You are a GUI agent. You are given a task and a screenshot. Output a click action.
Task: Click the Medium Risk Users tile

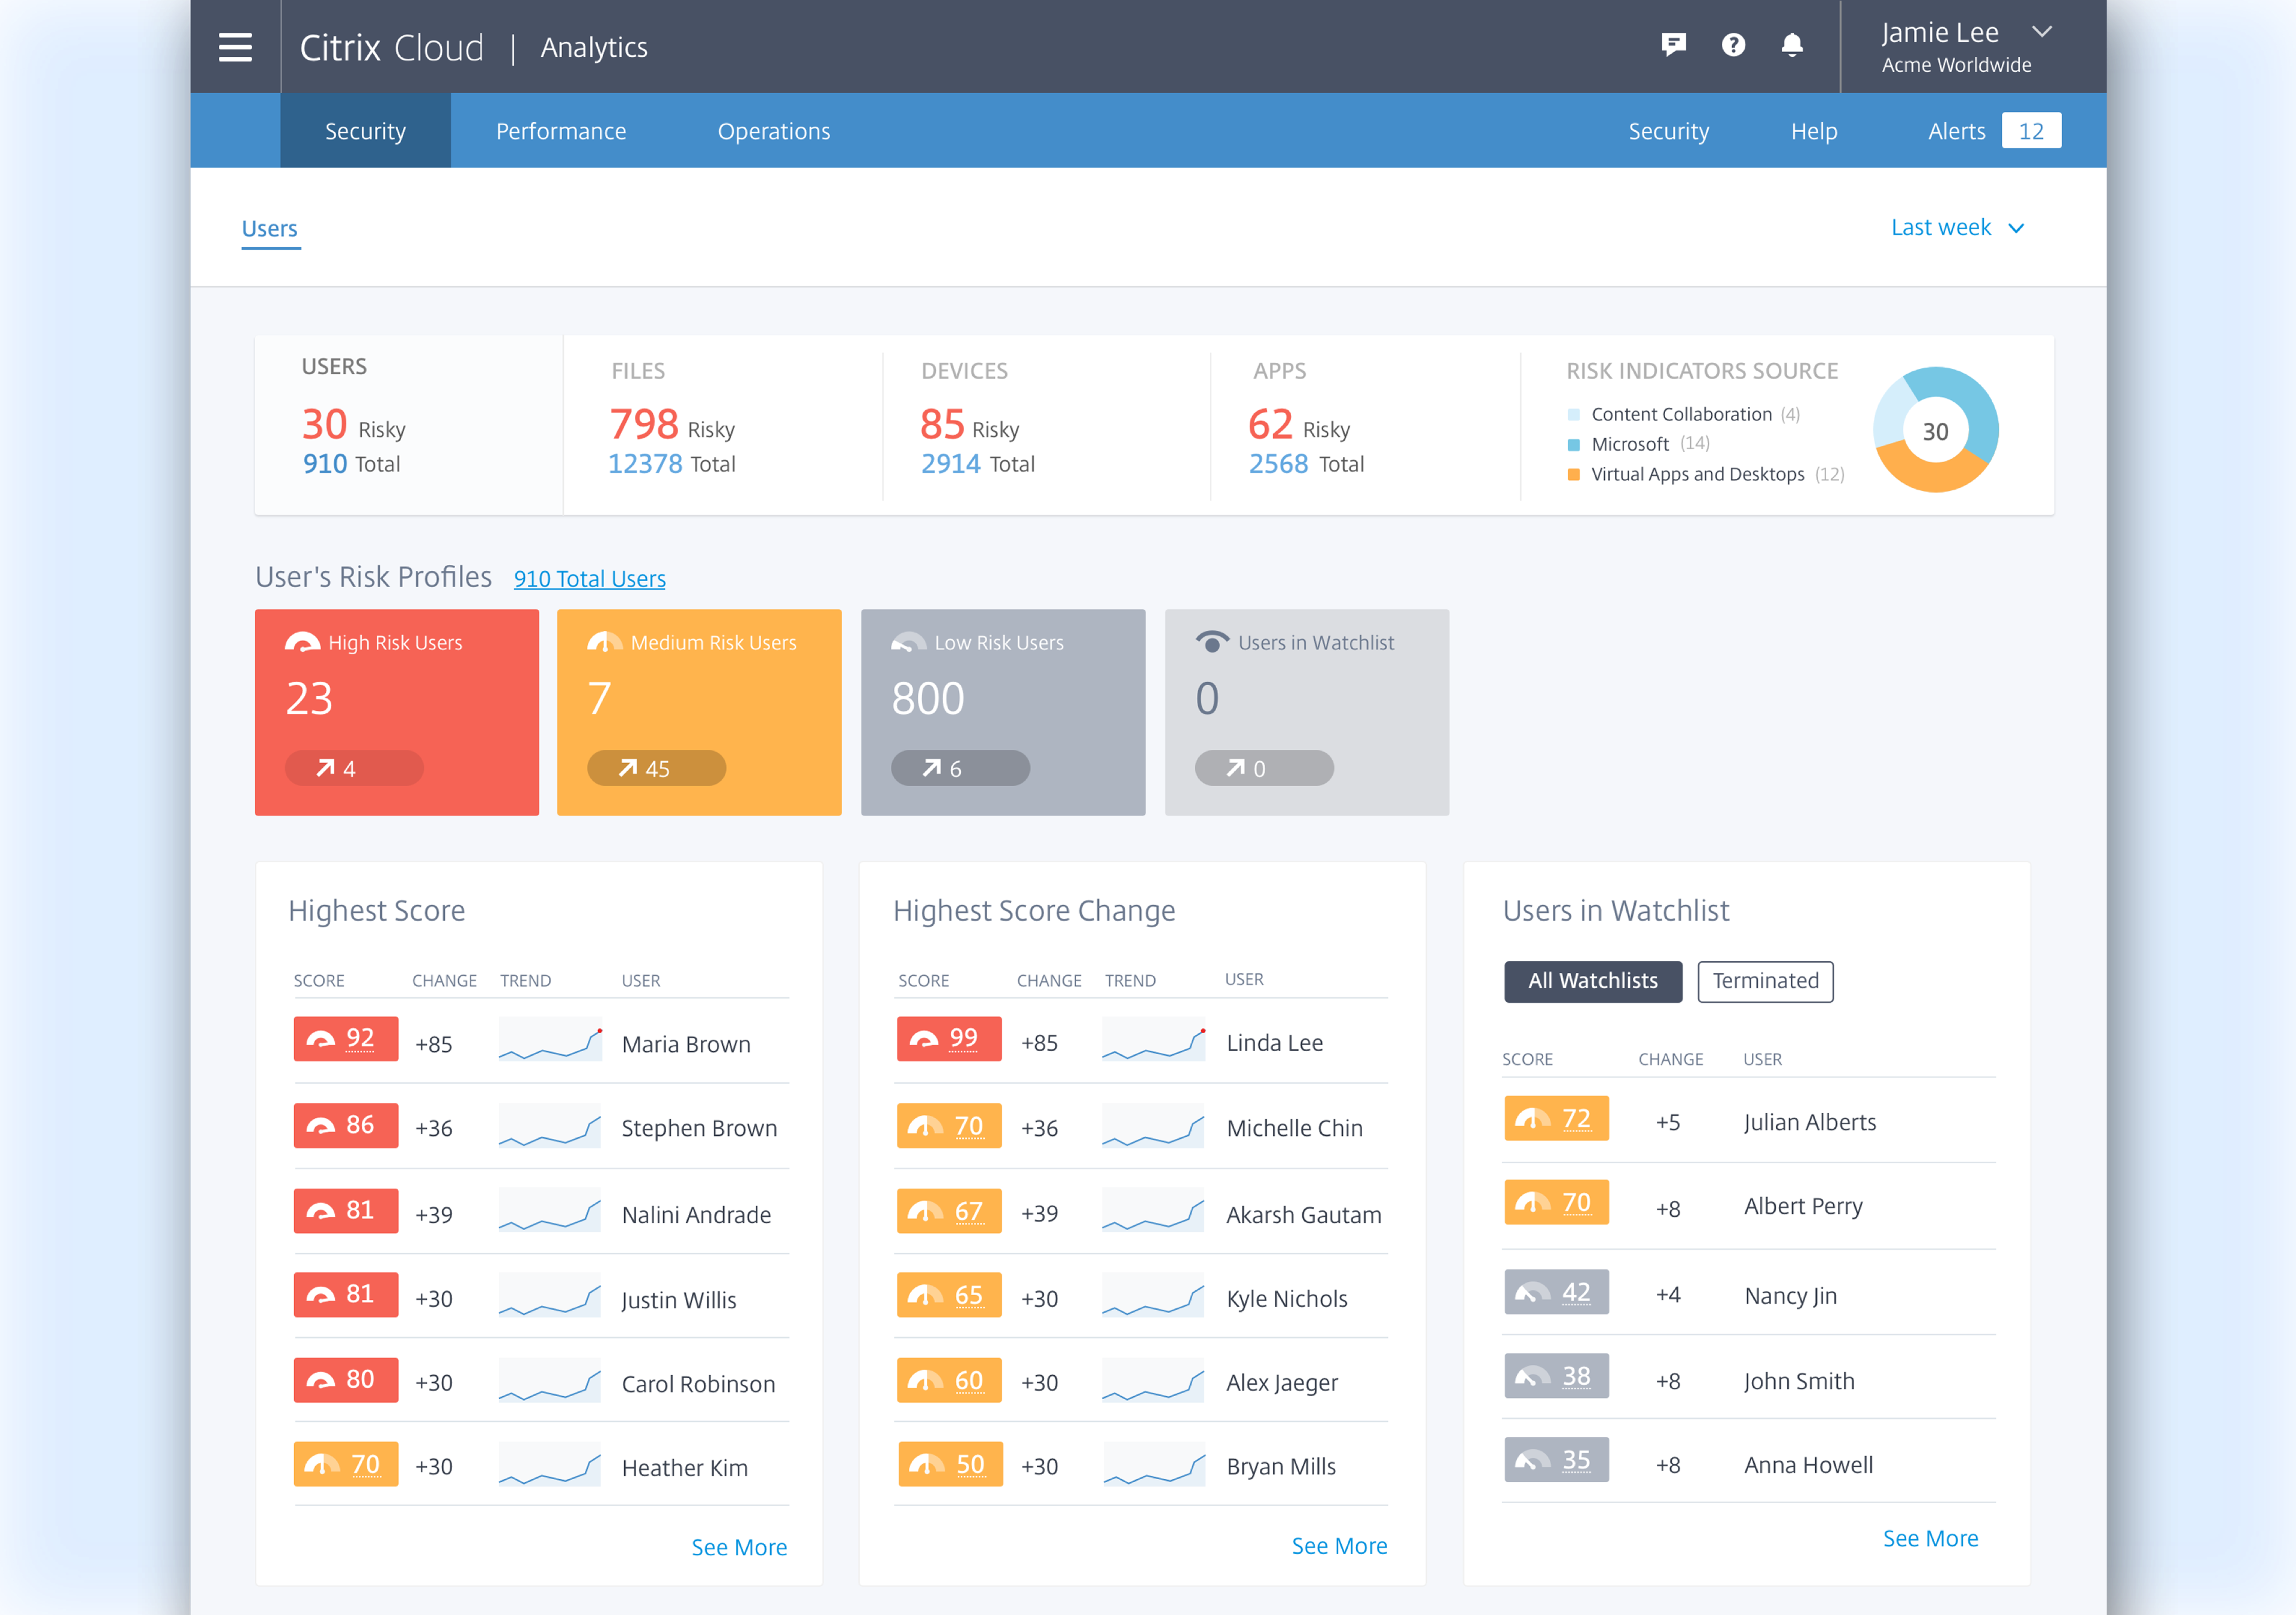tap(699, 712)
